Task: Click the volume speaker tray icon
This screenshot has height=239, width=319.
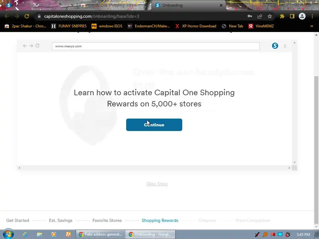Action: (x=288, y=235)
